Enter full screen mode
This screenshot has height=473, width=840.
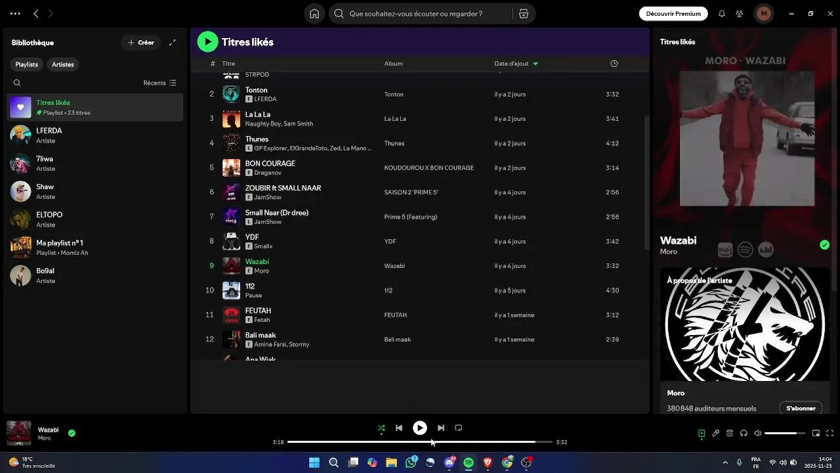click(x=830, y=433)
